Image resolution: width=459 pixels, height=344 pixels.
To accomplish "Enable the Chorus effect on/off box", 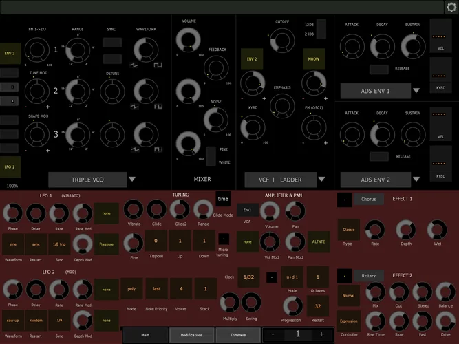I will [344, 200].
